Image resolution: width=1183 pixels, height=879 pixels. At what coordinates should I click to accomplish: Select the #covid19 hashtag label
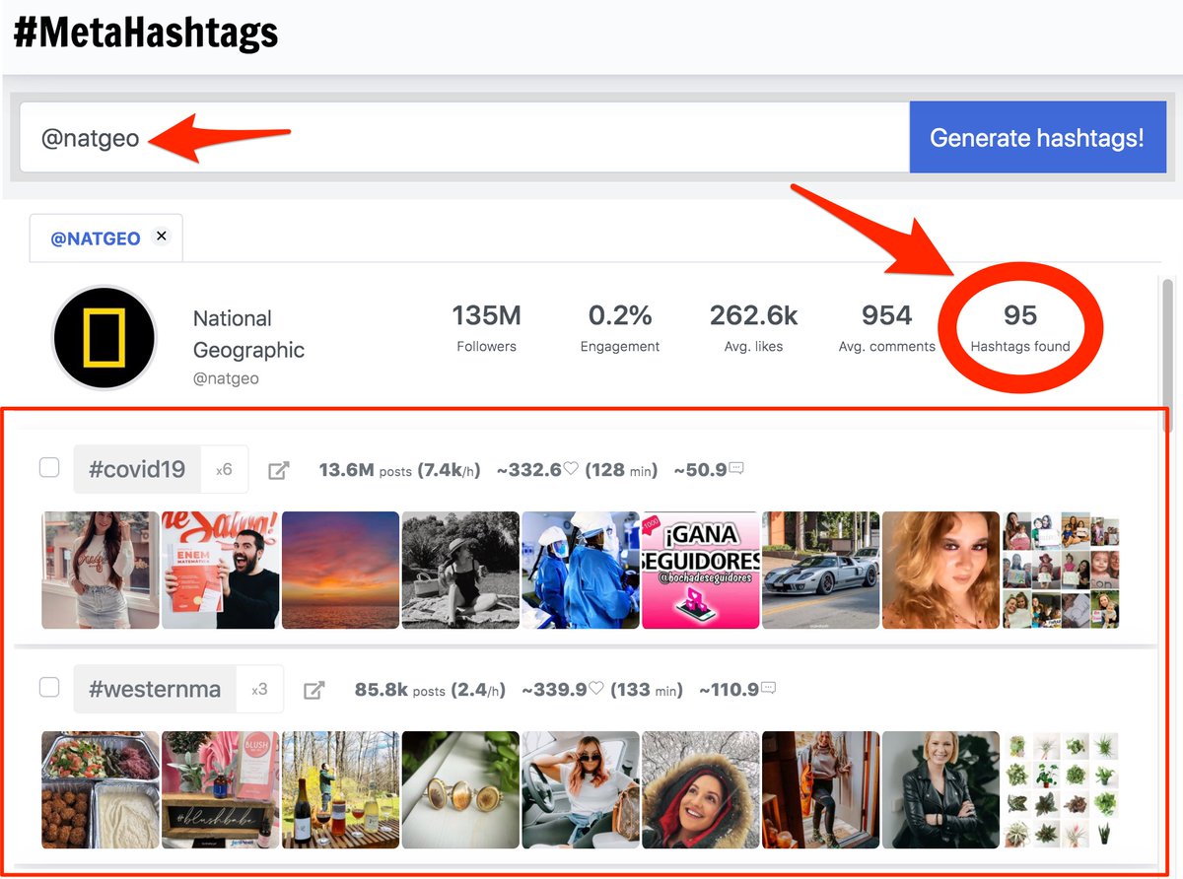point(137,469)
